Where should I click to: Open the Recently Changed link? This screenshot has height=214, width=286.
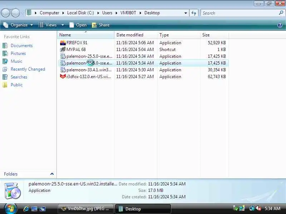click(x=28, y=69)
